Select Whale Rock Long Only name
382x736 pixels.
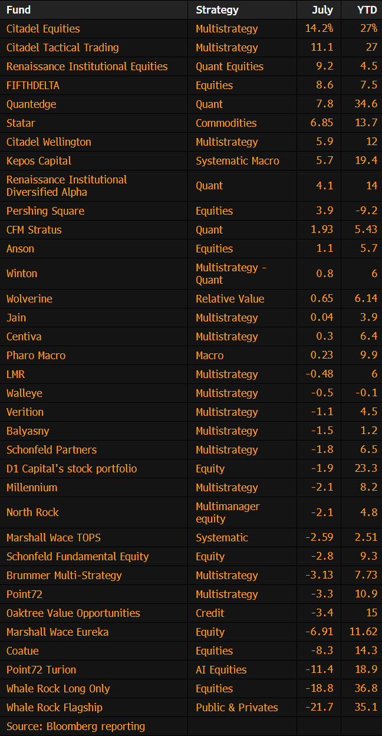pos(58,689)
